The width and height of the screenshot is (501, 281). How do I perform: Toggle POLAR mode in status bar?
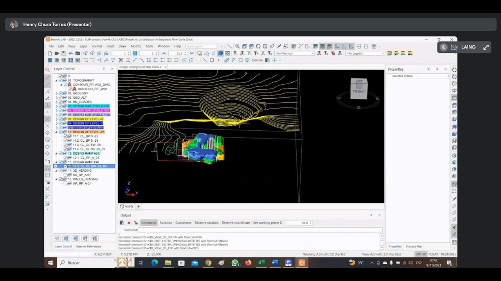(434, 254)
